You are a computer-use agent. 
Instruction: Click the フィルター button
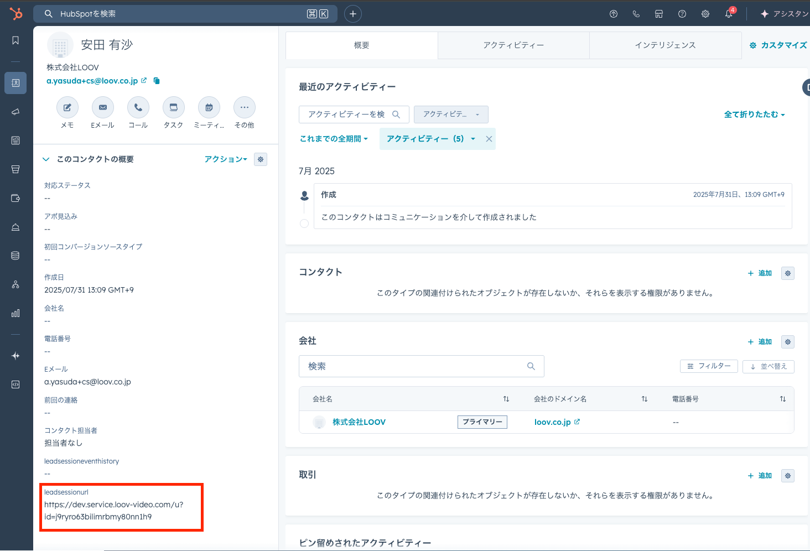click(709, 366)
